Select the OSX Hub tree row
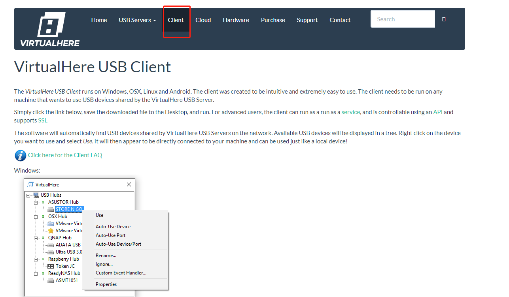Screen dimensions: 509x297 tap(58, 216)
